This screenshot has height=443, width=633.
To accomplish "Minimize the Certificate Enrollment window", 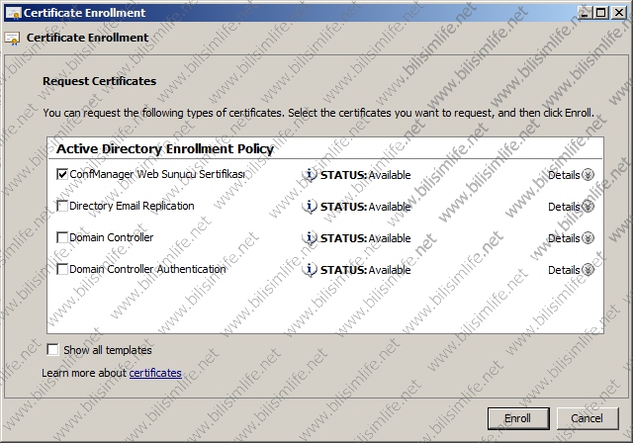I will tap(585, 13).
